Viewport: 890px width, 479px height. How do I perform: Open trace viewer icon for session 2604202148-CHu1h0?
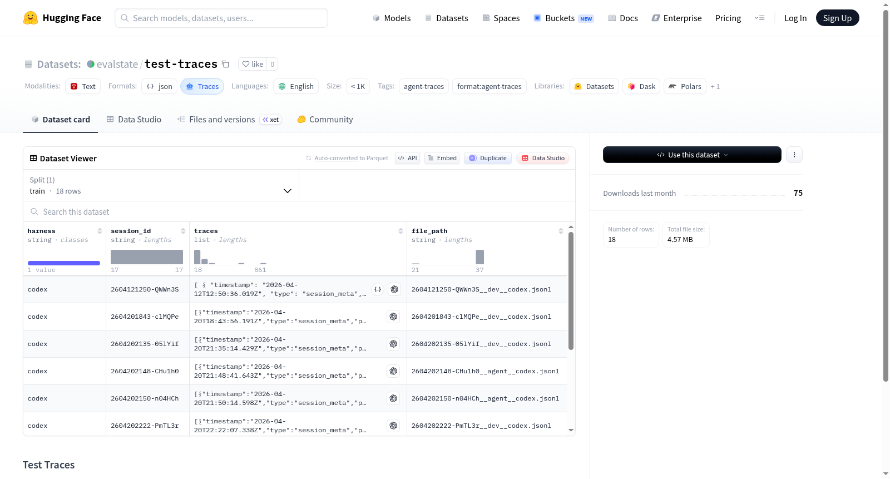(x=393, y=371)
